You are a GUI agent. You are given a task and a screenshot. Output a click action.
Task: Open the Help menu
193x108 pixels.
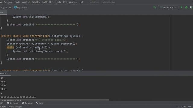click(x=82, y=2)
